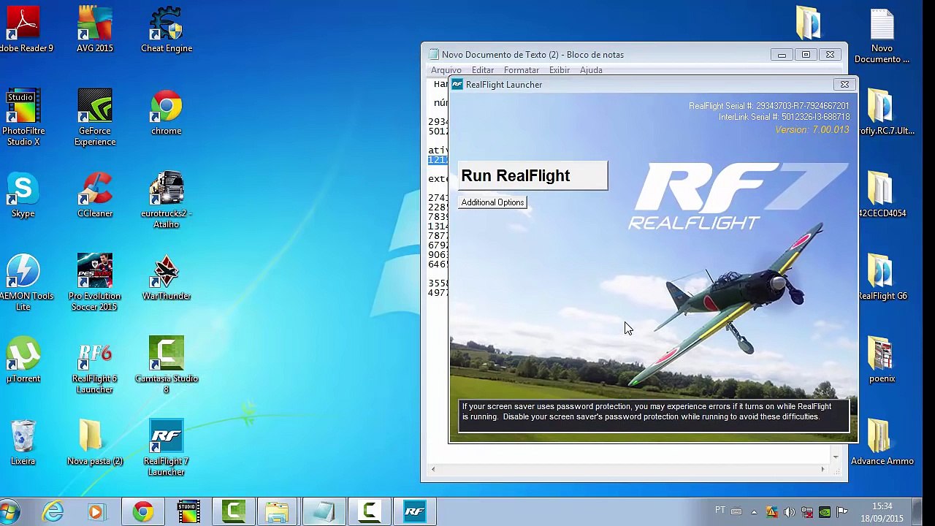Open the Formatar menu in Bloco de notas
This screenshot has width=935, height=526.
[522, 70]
